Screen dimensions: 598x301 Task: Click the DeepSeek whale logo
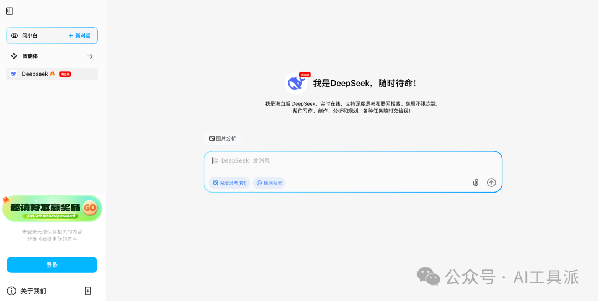pos(296,83)
